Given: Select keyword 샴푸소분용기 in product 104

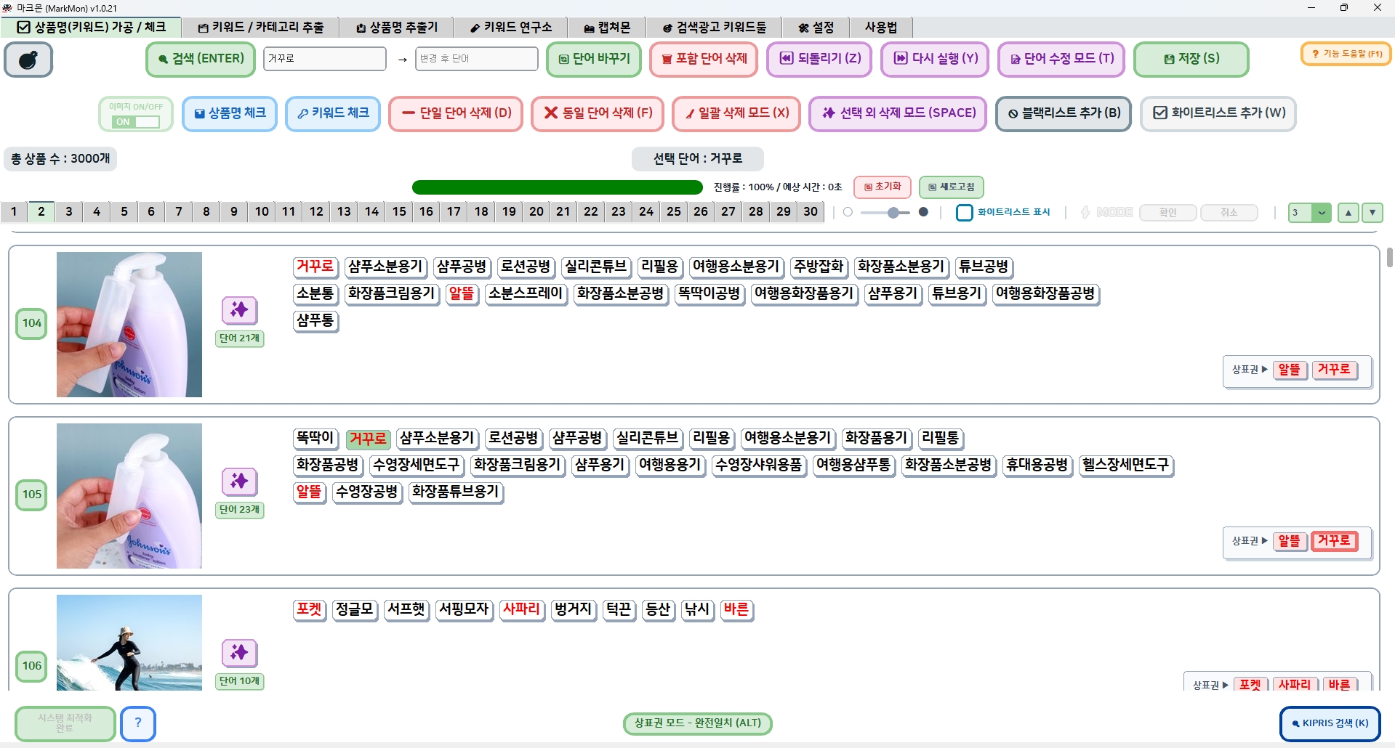Looking at the screenshot, I should 385,267.
